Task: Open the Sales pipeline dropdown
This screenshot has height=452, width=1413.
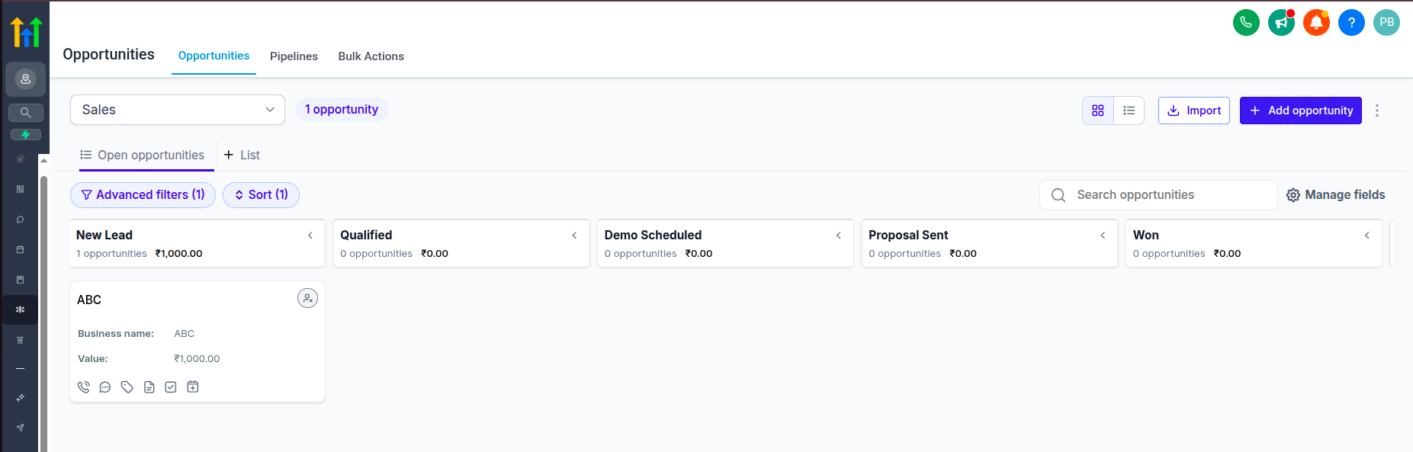Action: tap(178, 110)
